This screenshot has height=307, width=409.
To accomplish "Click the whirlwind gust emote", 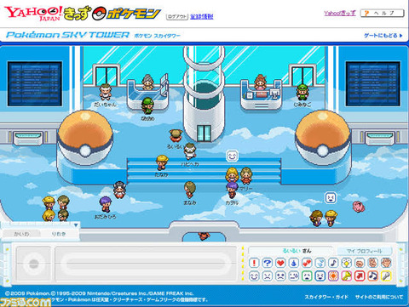I will click(x=320, y=263).
